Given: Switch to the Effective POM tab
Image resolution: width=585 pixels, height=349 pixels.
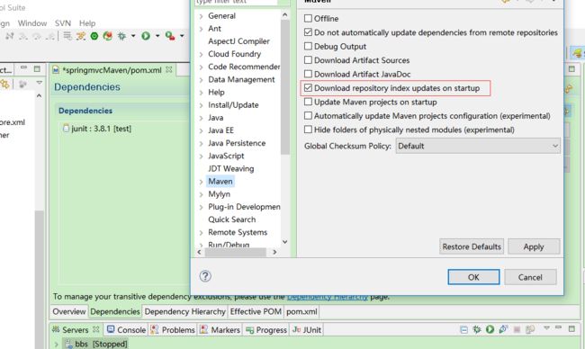Looking at the screenshot, I should coord(256,311).
